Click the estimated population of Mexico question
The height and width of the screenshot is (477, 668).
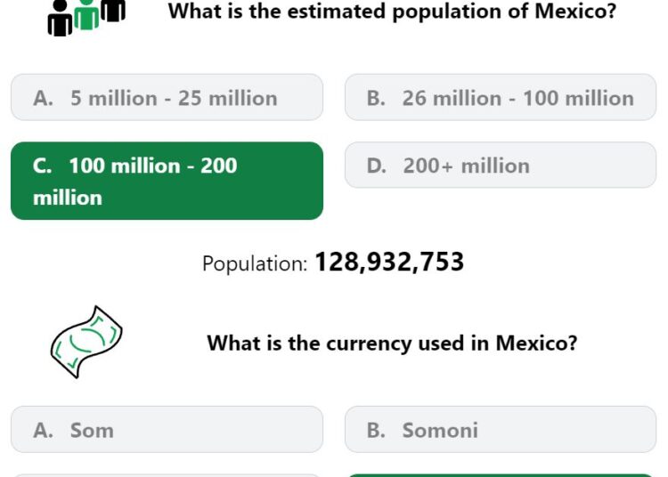[392, 11]
